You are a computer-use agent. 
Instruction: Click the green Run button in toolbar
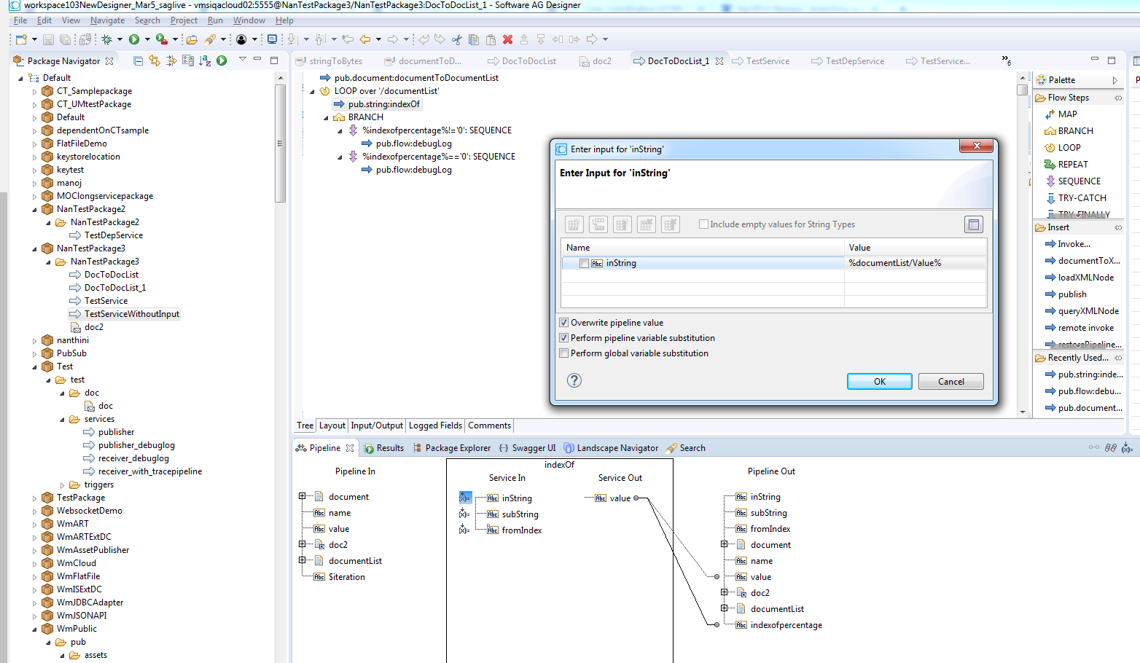[x=134, y=39]
